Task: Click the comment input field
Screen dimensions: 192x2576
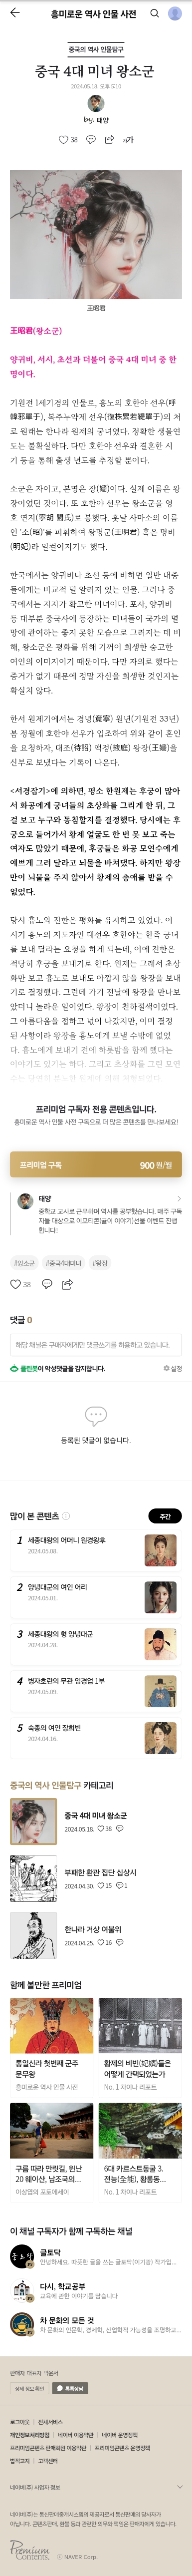Action: click(x=96, y=1345)
